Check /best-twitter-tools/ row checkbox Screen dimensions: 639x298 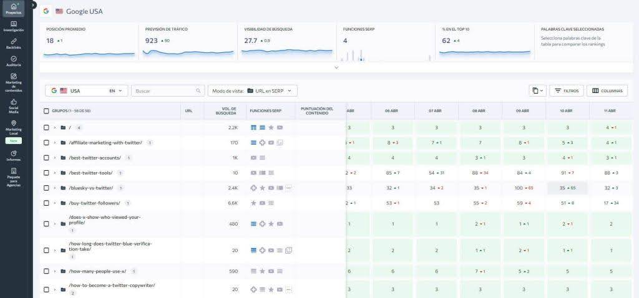click(46, 173)
